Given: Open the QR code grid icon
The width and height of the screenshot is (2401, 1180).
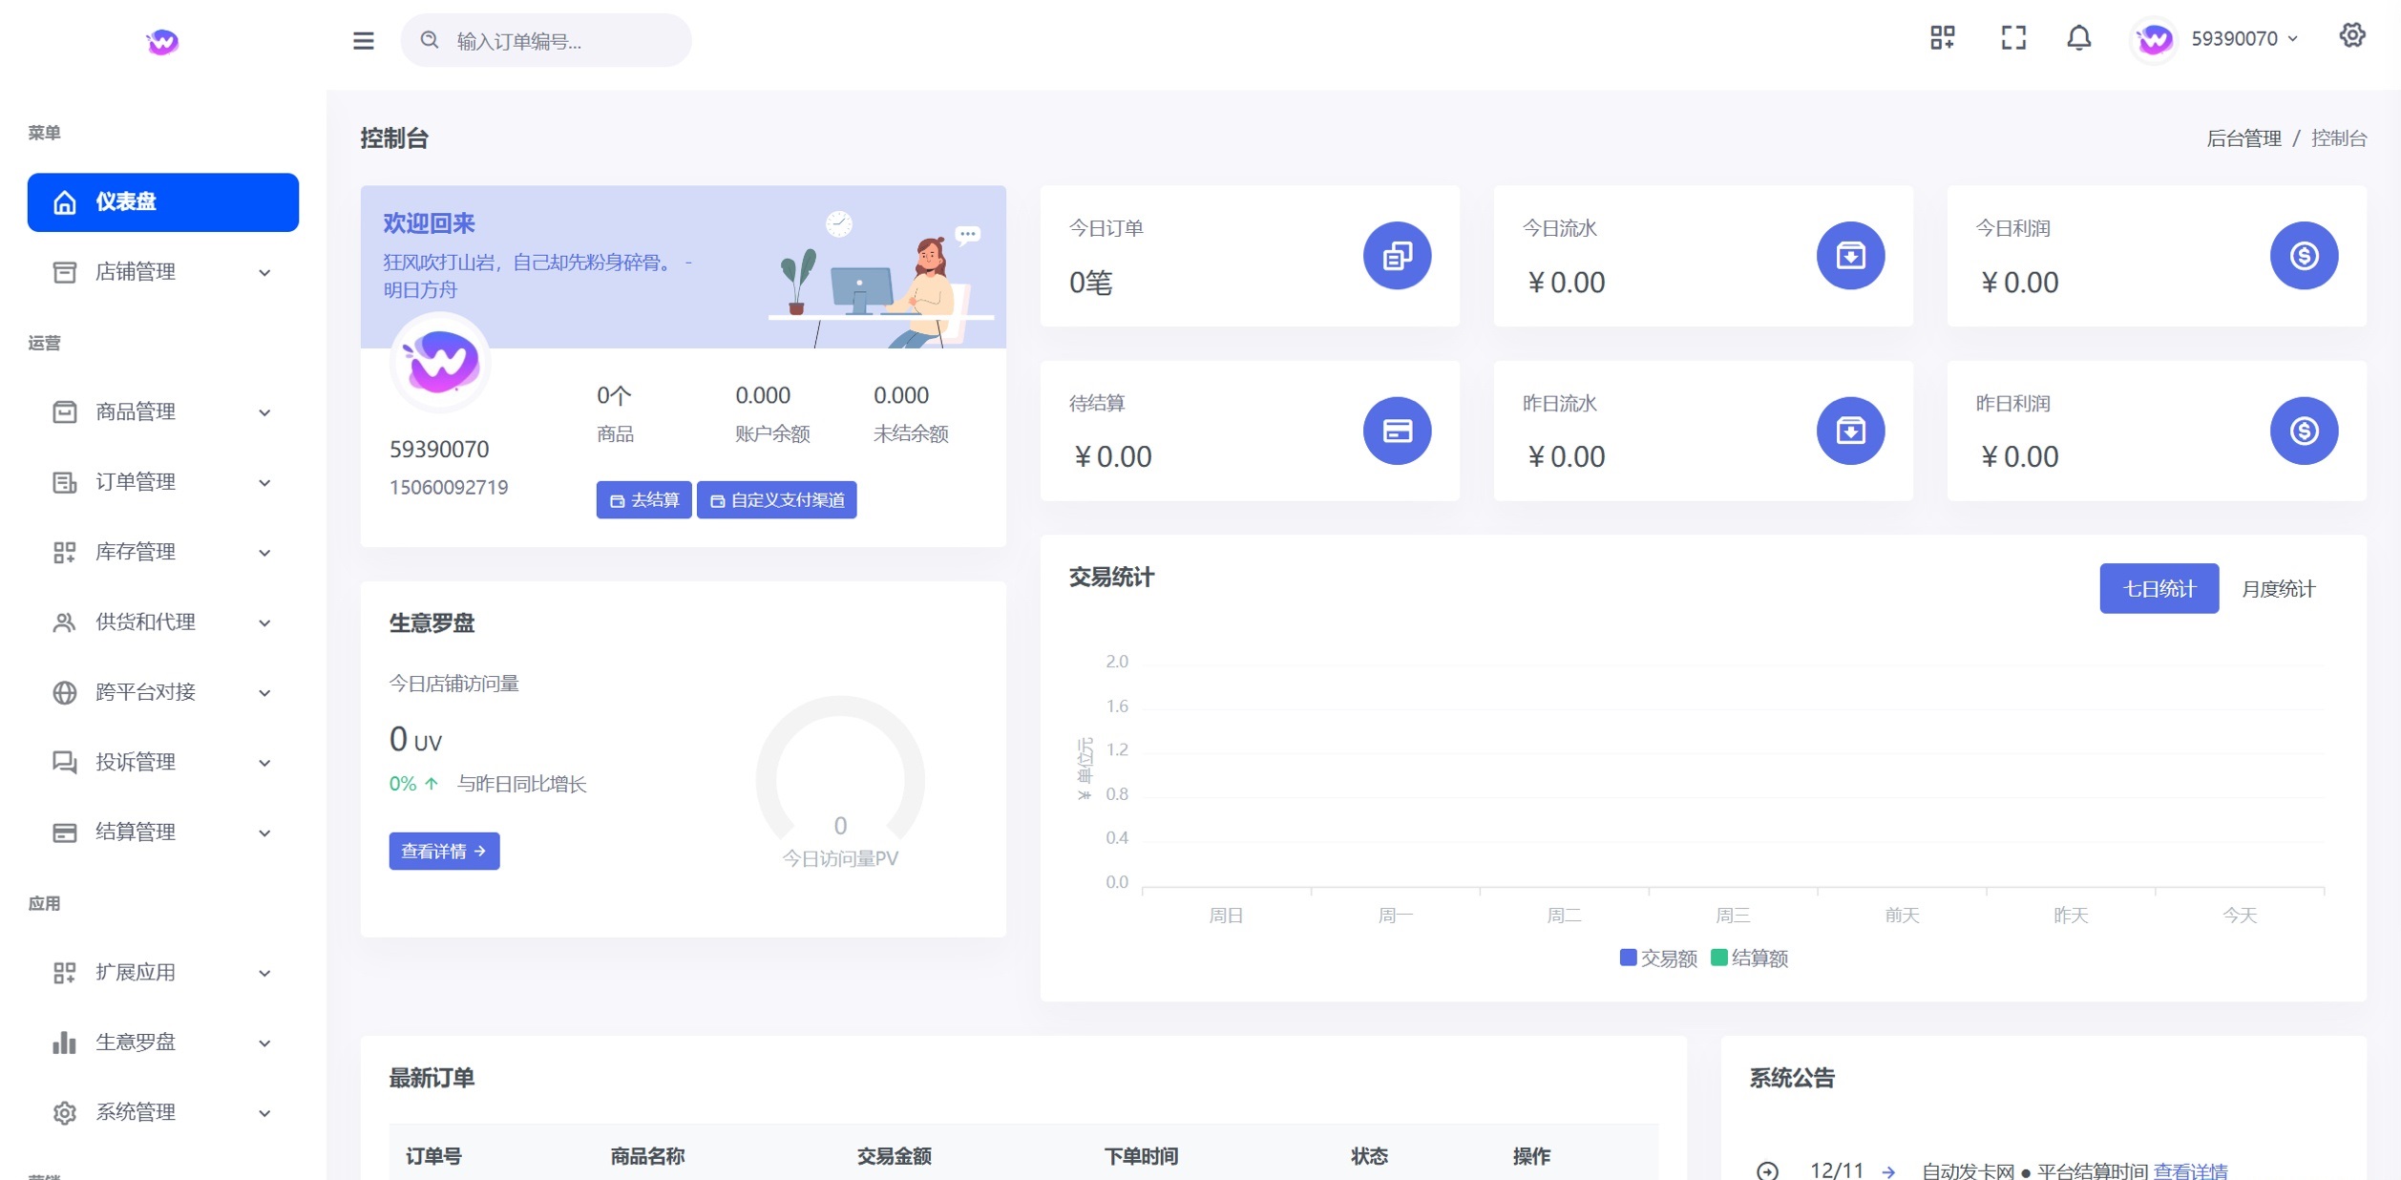Looking at the screenshot, I should click(x=1942, y=38).
